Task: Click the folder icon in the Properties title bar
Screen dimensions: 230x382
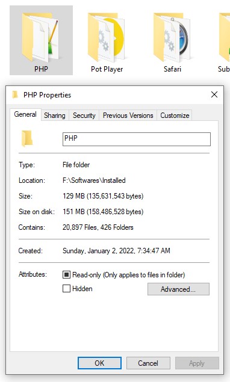Action: (x=15, y=94)
